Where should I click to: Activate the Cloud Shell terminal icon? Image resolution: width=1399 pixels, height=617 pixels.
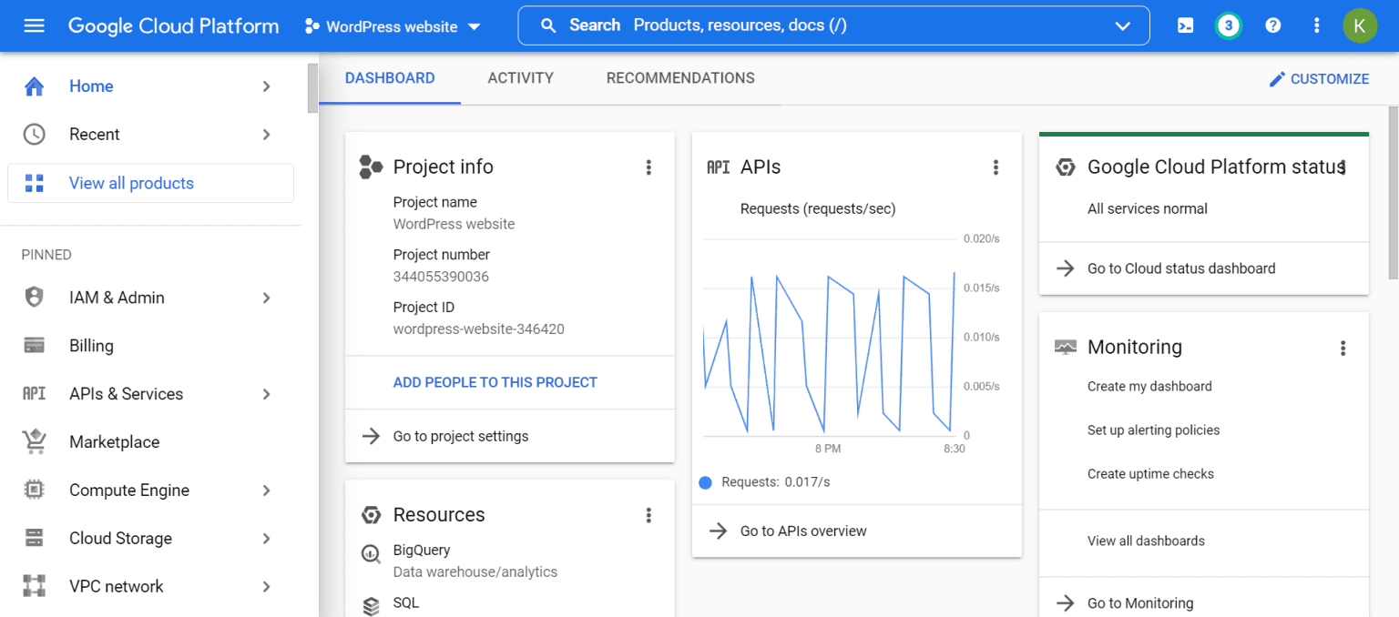point(1185,25)
